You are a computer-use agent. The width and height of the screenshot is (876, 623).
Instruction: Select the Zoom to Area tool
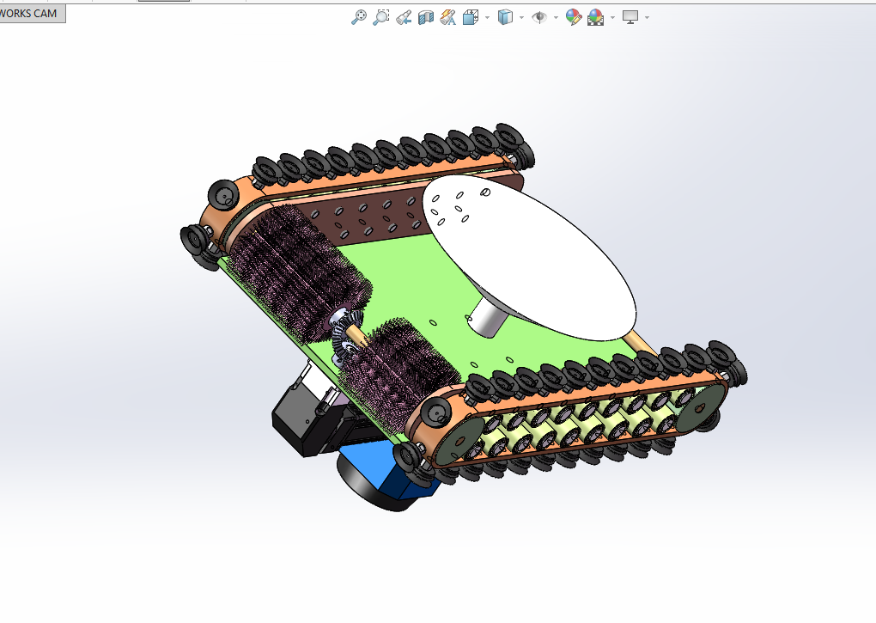[381, 17]
